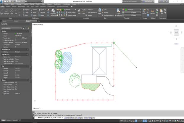Viewport: 184px width, 123px height.
Task: Click the Linéaire dimension button
Action: (x=89, y=10)
